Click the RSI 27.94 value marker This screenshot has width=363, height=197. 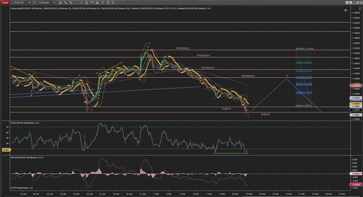click(6, 150)
